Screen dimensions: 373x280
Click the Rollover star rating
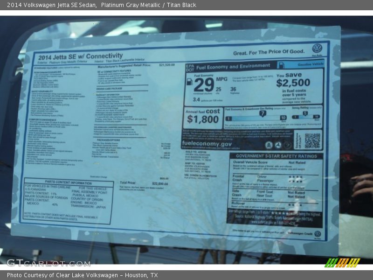tap(295, 205)
